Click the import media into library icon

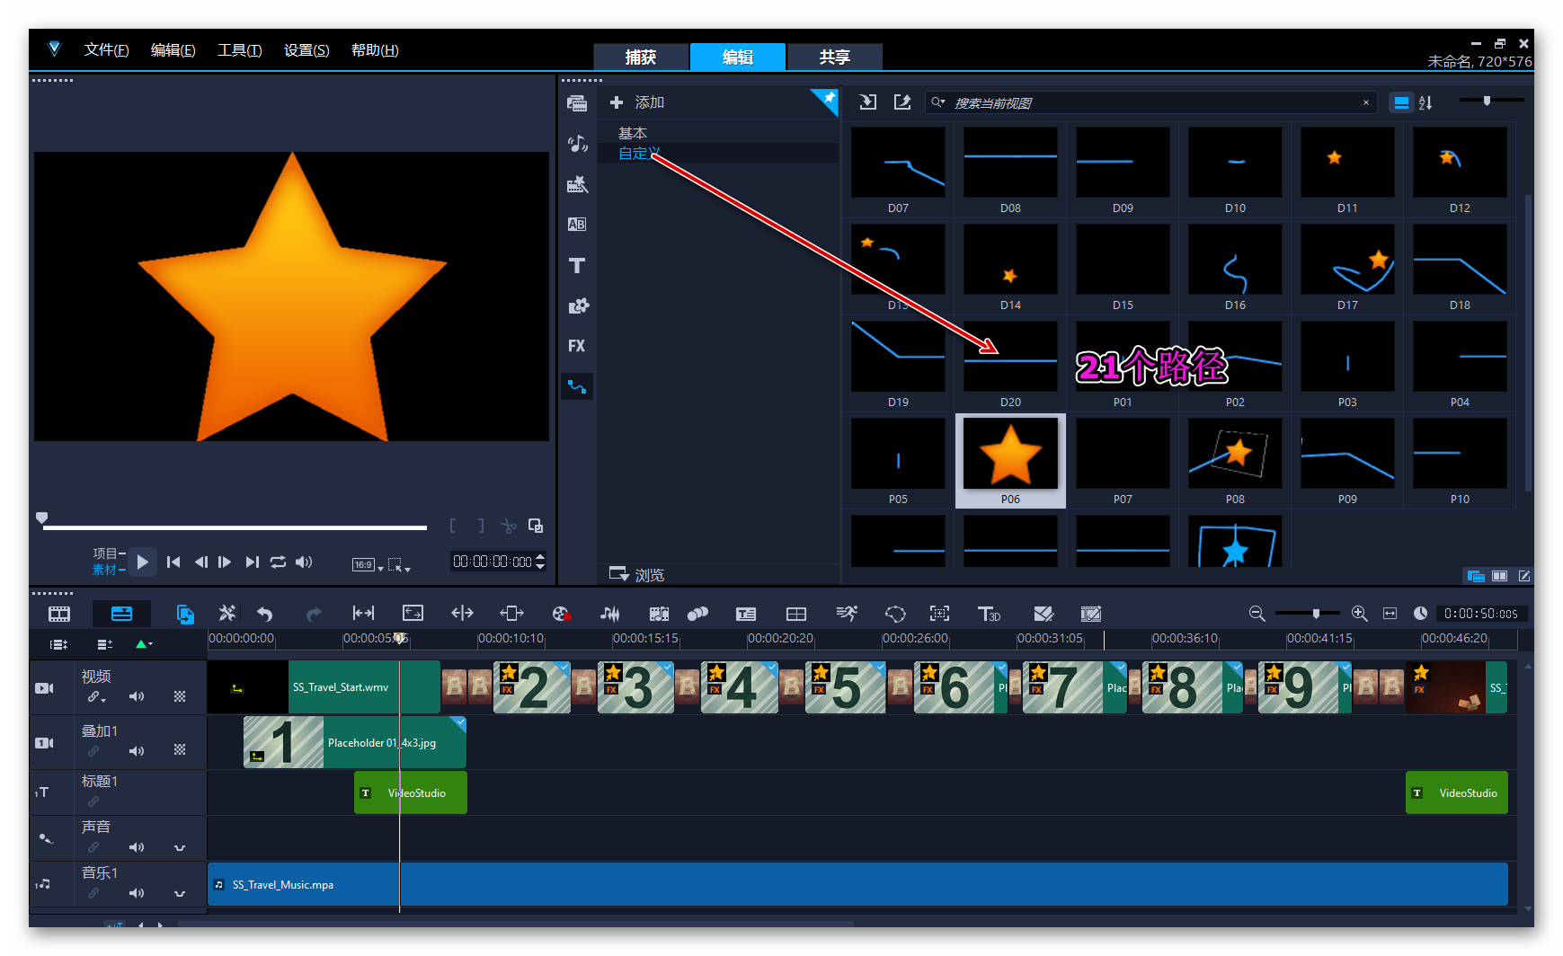coord(867,102)
